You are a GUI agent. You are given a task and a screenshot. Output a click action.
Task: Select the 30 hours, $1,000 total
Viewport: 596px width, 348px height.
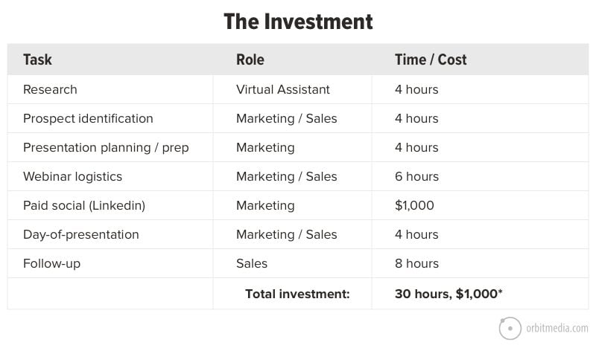tap(448, 294)
